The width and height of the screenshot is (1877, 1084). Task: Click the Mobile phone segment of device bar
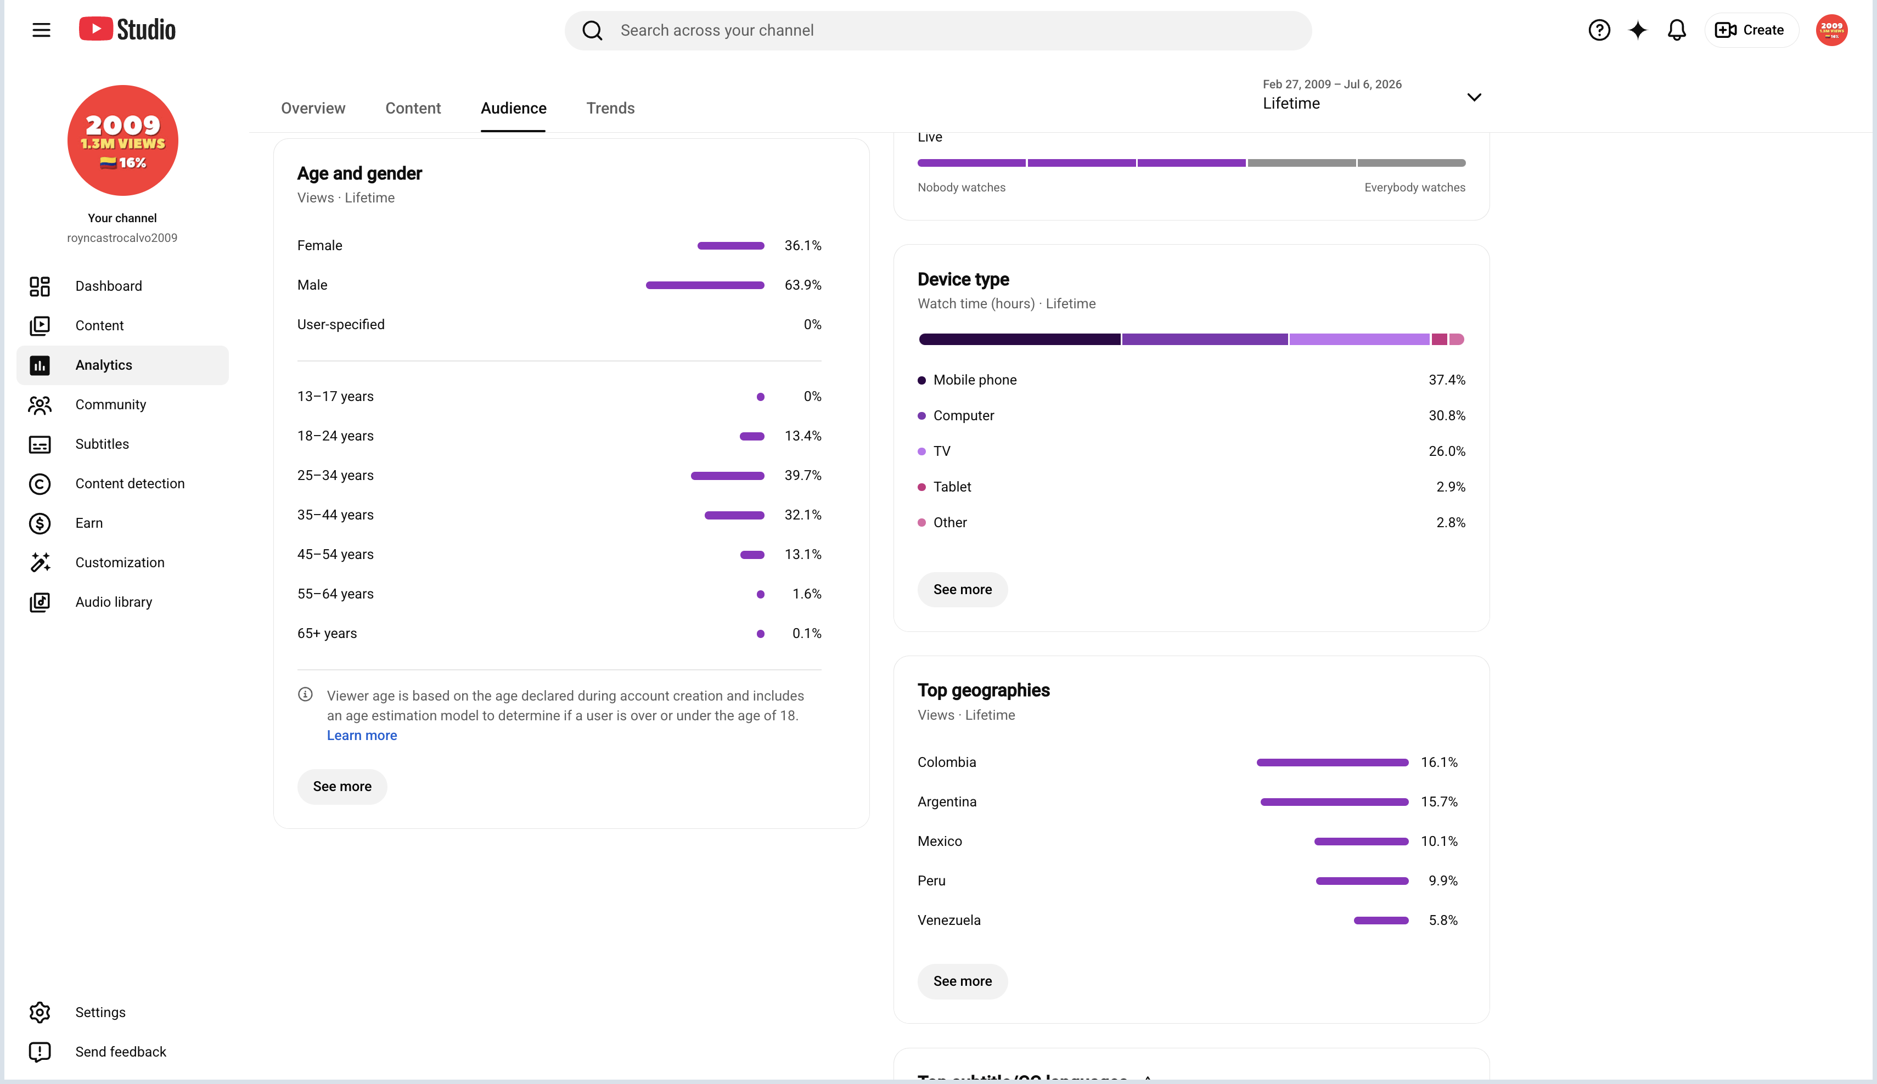[x=1020, y=340]
